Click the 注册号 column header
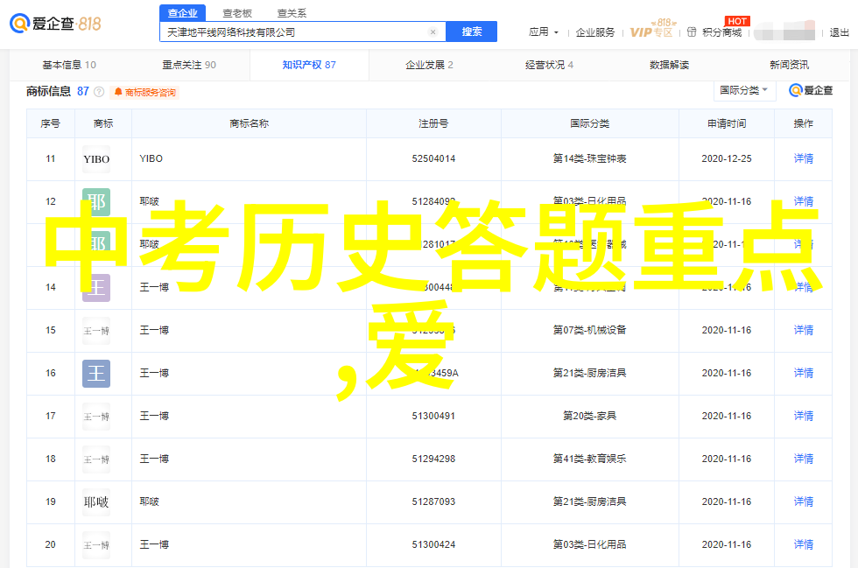This screenshot has width=858, height=568. [433, 123]
